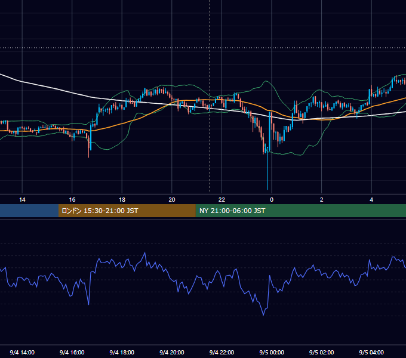Click the lowest point of the blue oscillator line
Image resolution: width=406 pixels, height=358 pixels.
tap(263, 315)
